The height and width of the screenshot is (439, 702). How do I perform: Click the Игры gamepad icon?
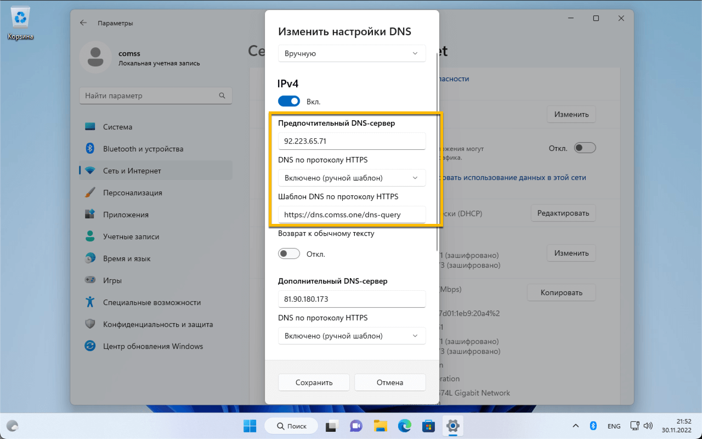[x=90, y=280]
